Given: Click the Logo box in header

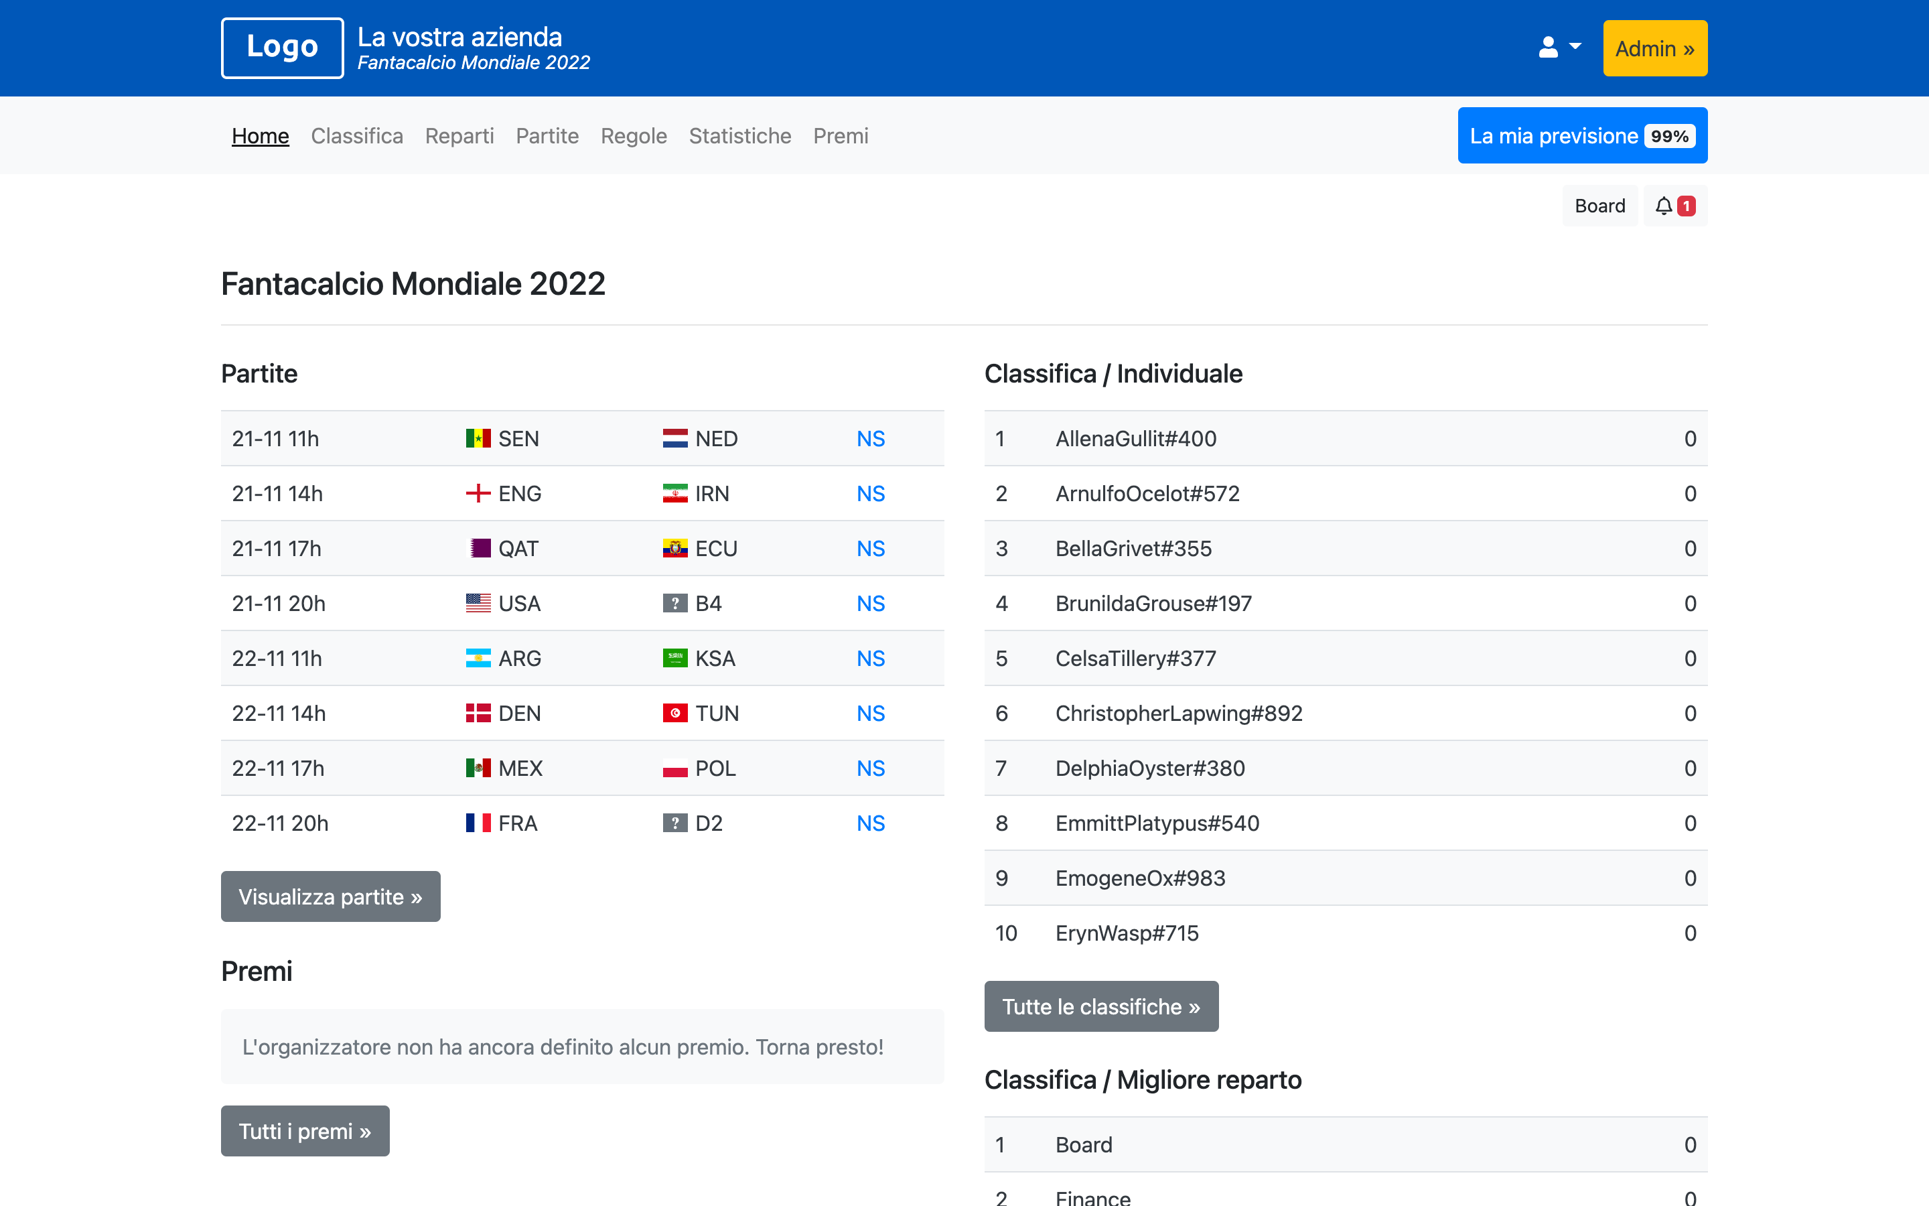Looking at the screenshot, I should point(282,48).
